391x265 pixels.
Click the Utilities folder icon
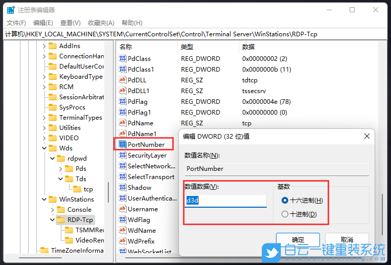click(x=52, y=128)
